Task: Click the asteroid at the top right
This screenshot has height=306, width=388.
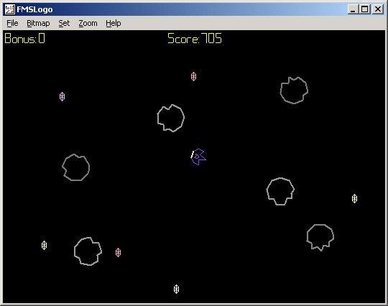Action: coord(294,91)
